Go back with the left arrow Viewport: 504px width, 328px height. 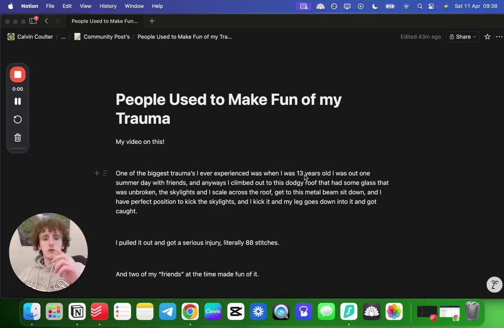pyautogui.click(x=46, y=21)
